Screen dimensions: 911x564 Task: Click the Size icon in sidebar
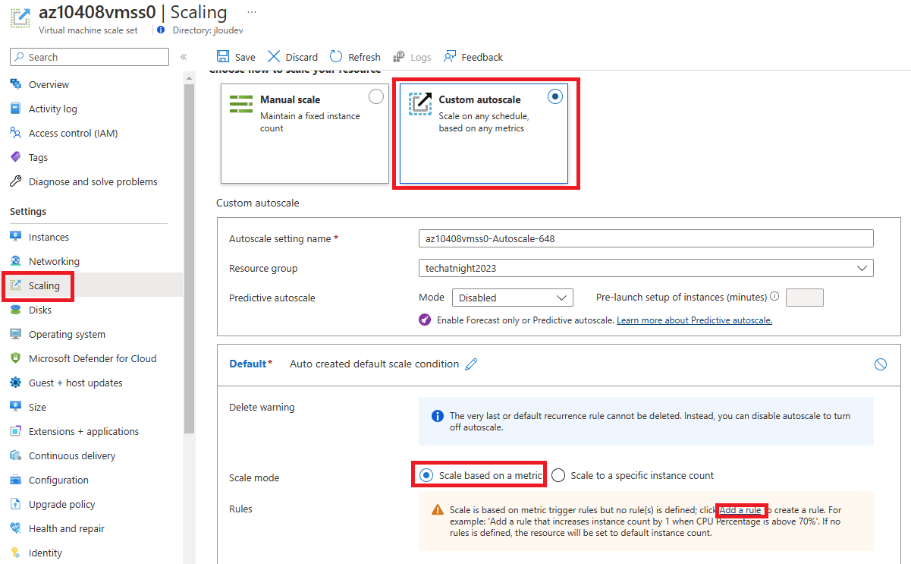tap(16, 407)
